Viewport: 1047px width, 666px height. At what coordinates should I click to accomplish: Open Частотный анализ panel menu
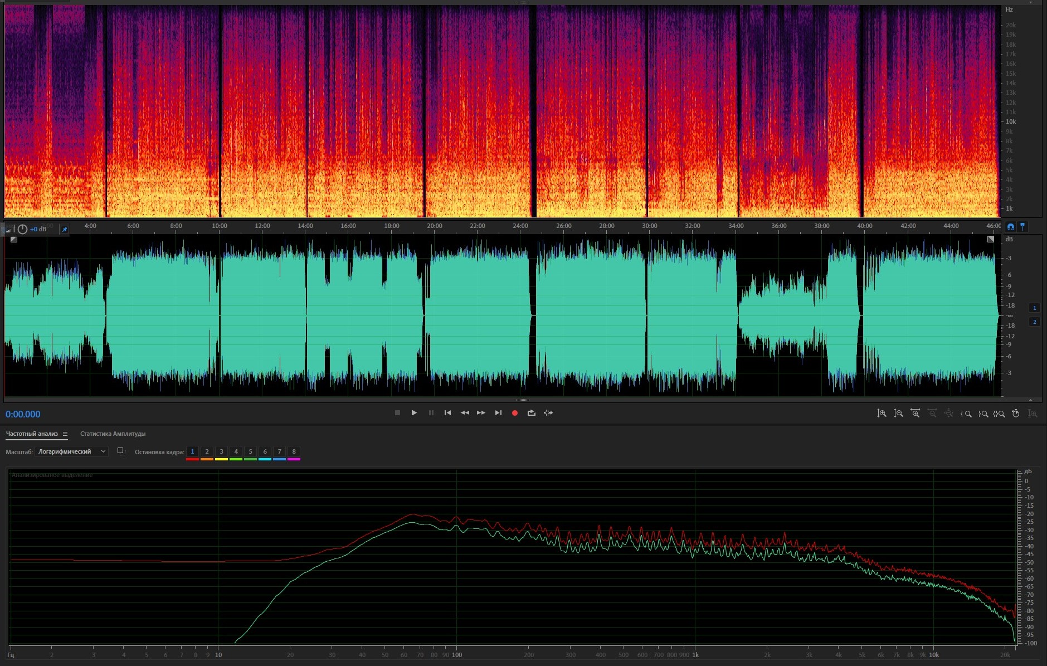[65, 434]
